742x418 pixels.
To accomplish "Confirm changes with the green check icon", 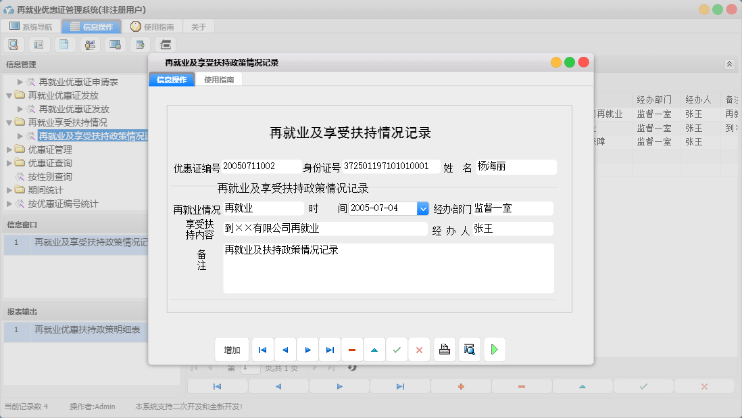I will pyautogui.click(x=397, y=349).
